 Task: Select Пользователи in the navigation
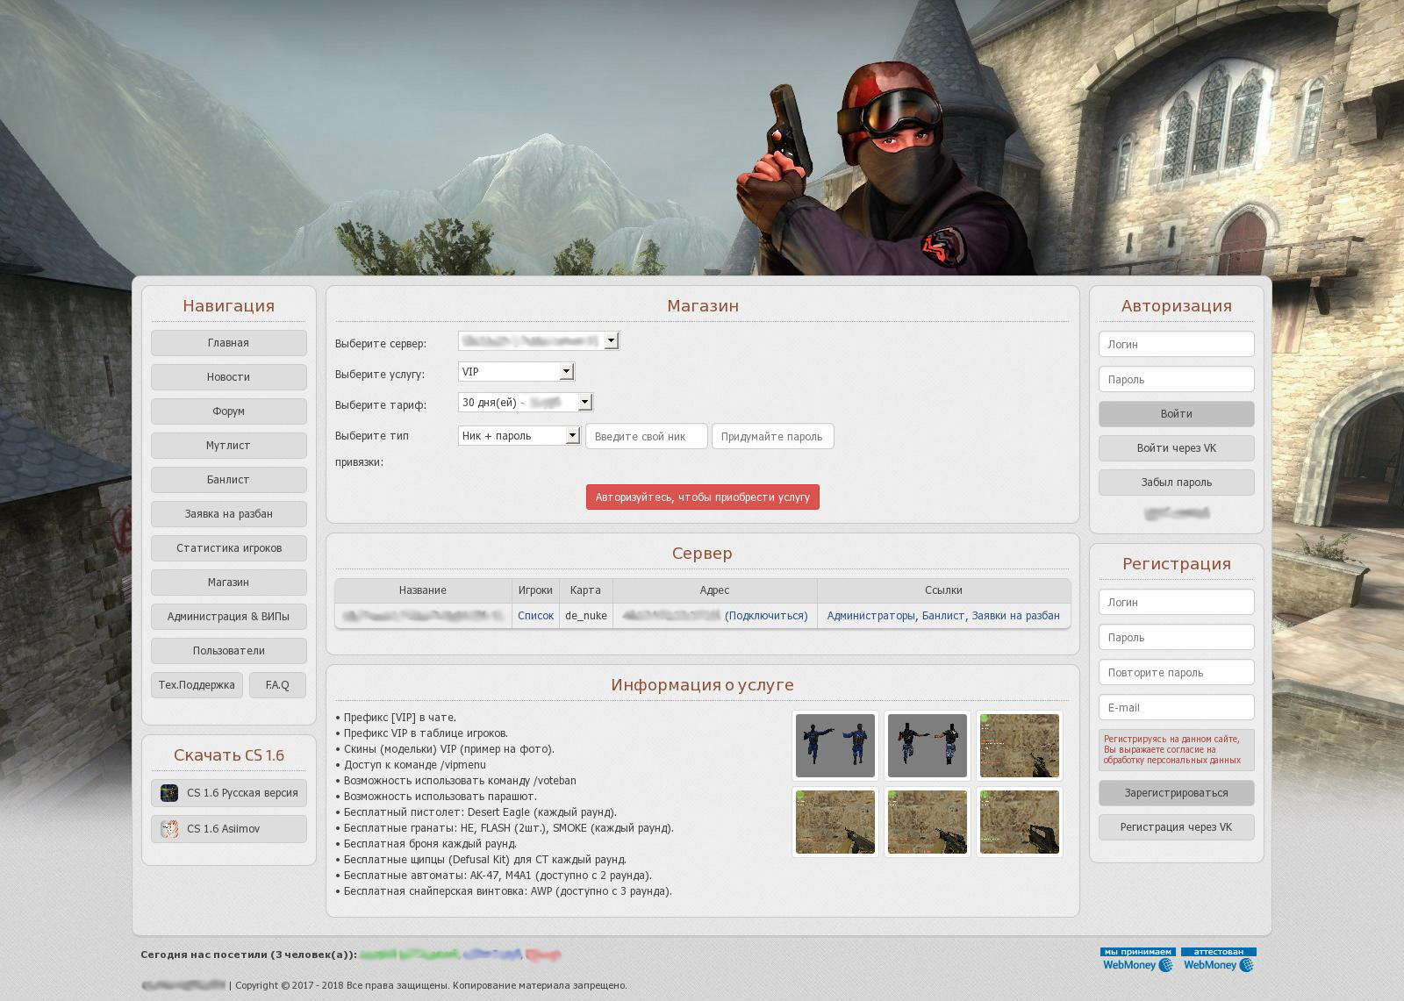pos(228,651)
